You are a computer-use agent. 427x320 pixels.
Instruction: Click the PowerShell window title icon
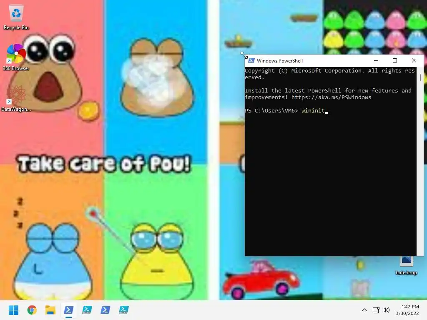(251, 60)
